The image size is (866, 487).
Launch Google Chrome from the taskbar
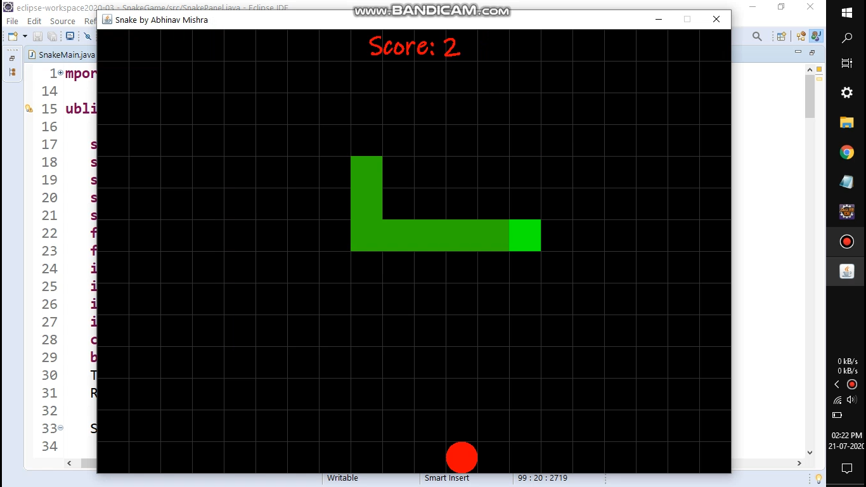846,152
